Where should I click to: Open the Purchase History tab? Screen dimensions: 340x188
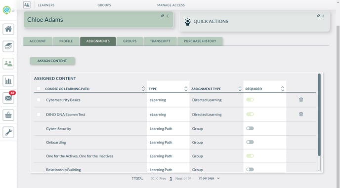[200, 41]
